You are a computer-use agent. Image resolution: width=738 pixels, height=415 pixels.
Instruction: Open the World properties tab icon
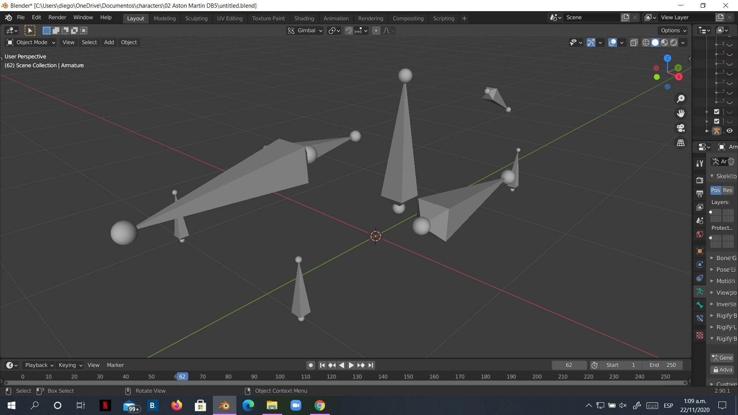pyautogui.click(x=700, y=234)
